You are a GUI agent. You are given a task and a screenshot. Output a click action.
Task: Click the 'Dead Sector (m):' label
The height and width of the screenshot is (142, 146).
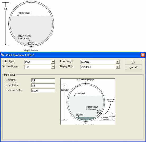point(14,90)
